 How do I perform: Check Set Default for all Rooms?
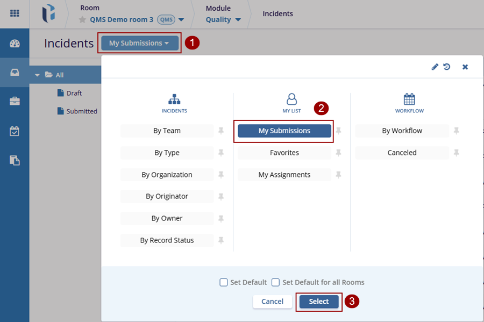click(x=276, y=282)
